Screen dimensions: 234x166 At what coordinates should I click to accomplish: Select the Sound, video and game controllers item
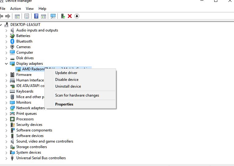[x=44, y=141]
